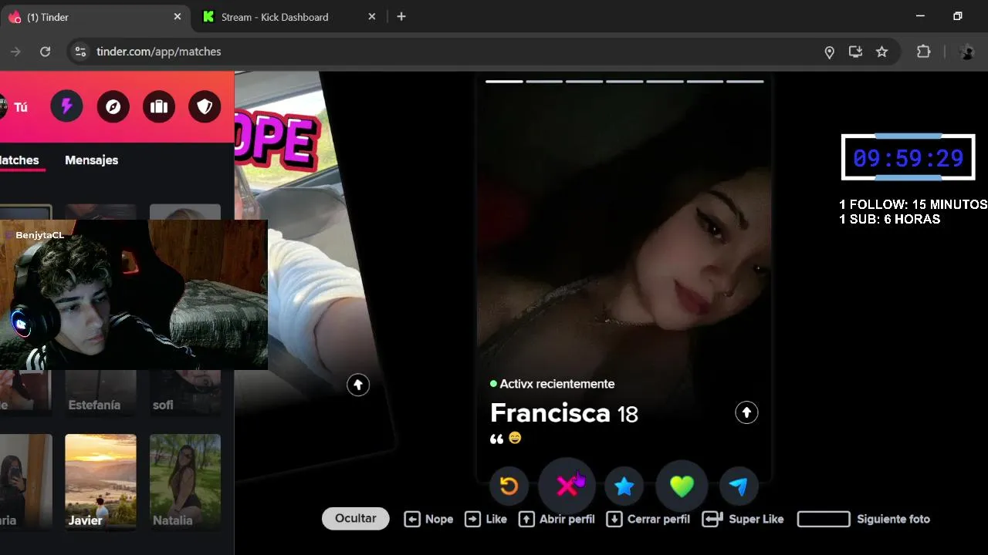Open the briefcase work mode icon

click(x=159, y=106)
